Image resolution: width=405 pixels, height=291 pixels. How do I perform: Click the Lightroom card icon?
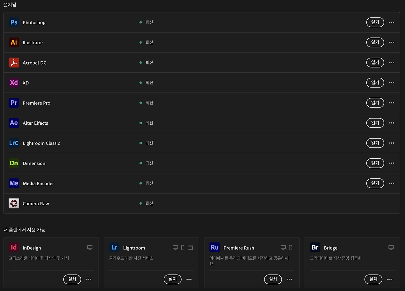pyautogui.click(x=114, y=248)
